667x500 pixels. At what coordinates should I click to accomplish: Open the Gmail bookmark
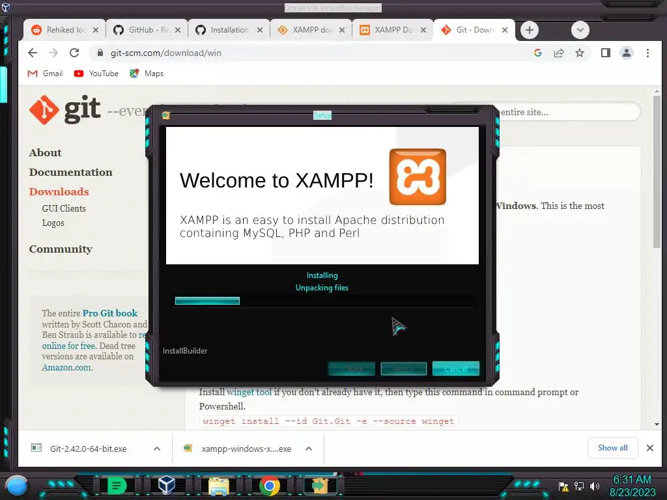45,74
